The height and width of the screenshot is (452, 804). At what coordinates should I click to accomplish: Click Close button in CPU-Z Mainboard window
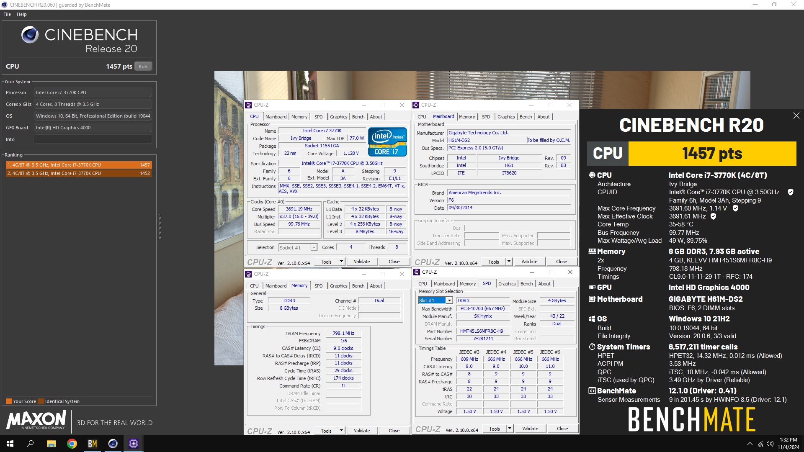point(562,262)
